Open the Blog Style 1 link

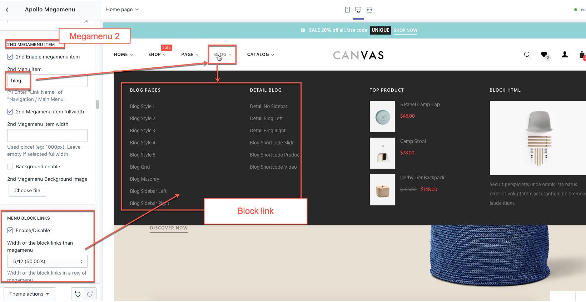tap(142, 106)
